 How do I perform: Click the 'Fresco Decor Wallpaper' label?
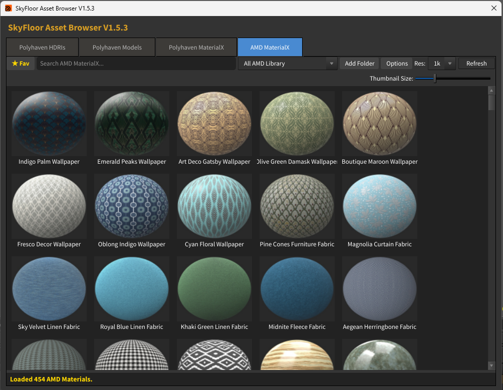[x=49, y=244]
